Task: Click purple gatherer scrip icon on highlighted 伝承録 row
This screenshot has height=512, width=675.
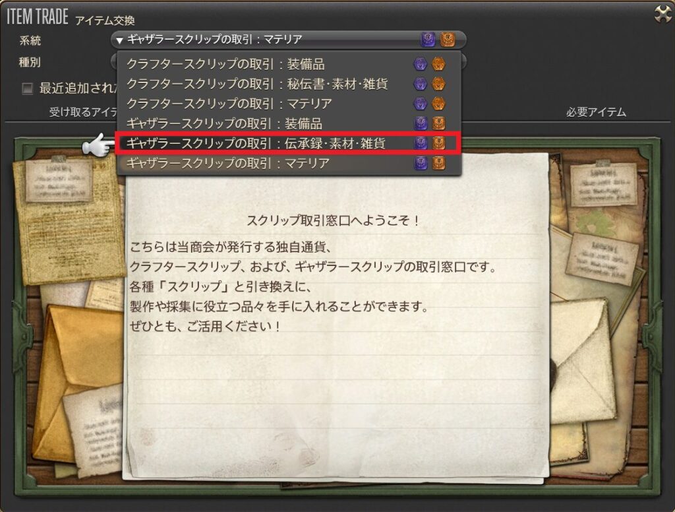Action: [x=420, y=143]
